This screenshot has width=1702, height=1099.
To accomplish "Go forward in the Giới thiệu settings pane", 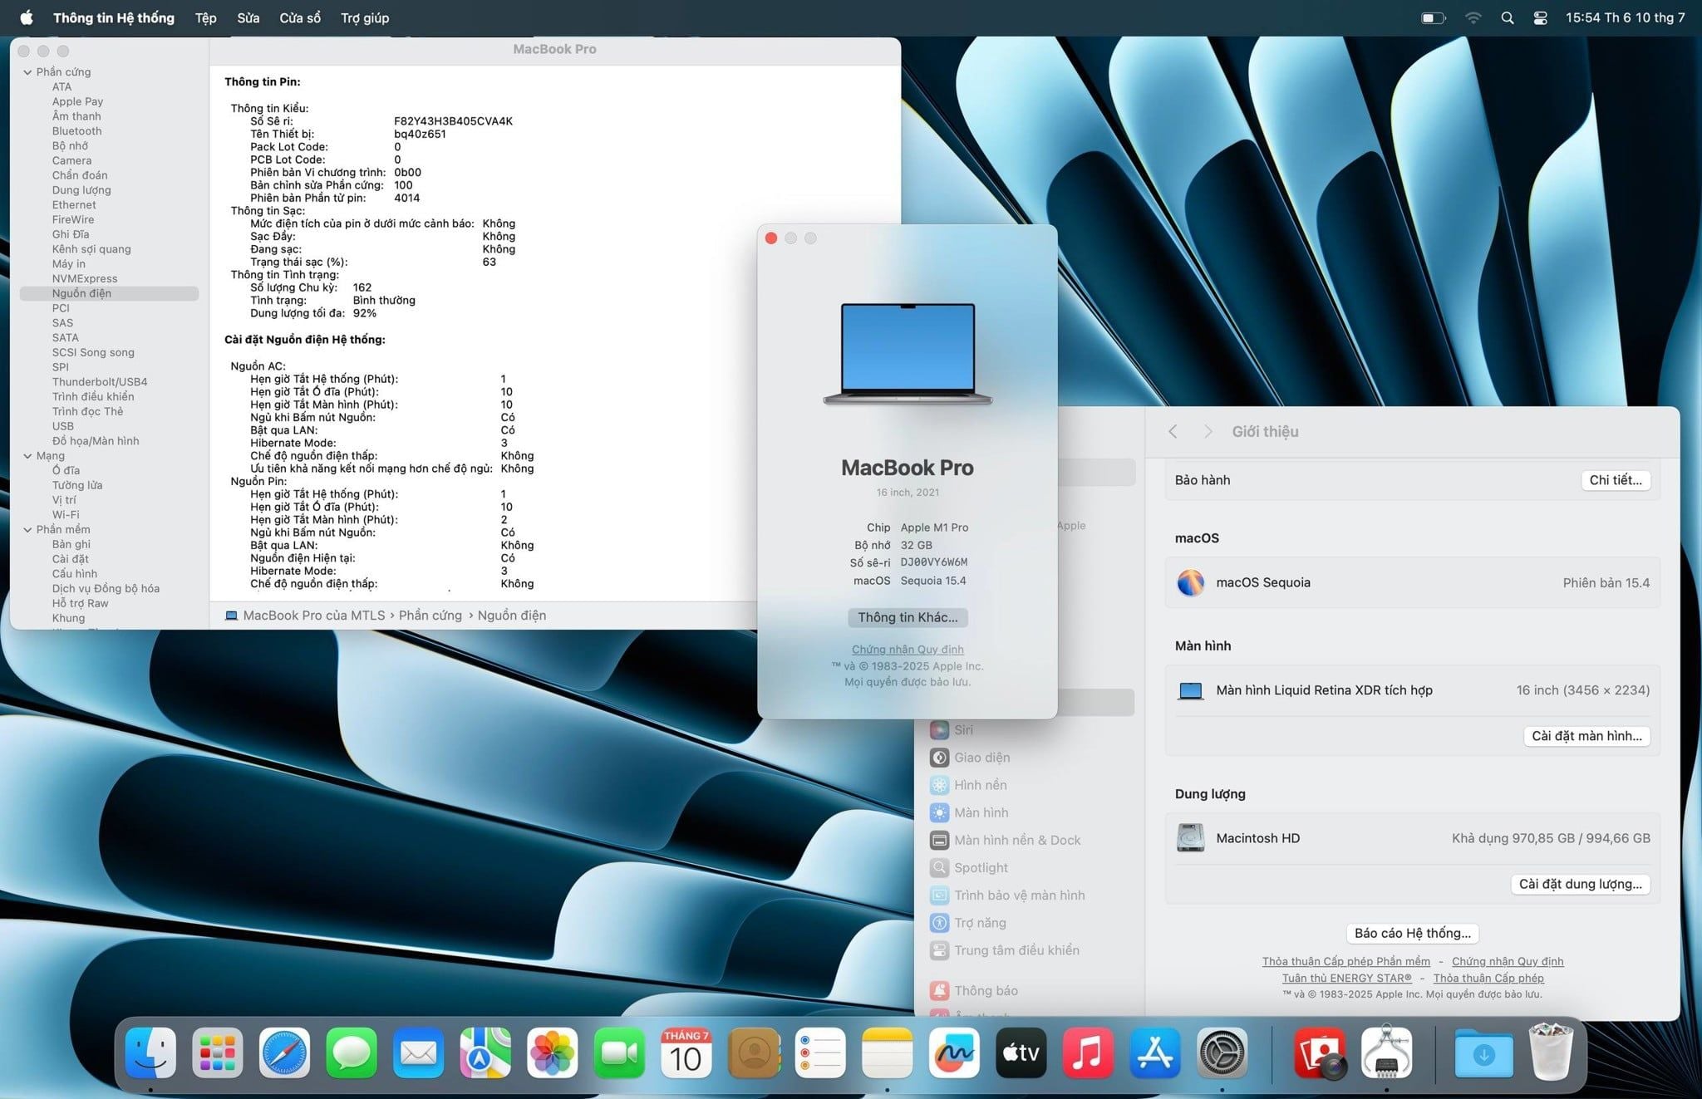I will point(1208,431).
